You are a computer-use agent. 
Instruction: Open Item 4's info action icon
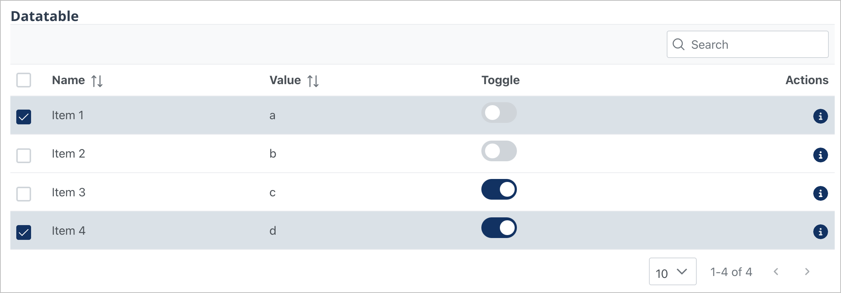821,232
